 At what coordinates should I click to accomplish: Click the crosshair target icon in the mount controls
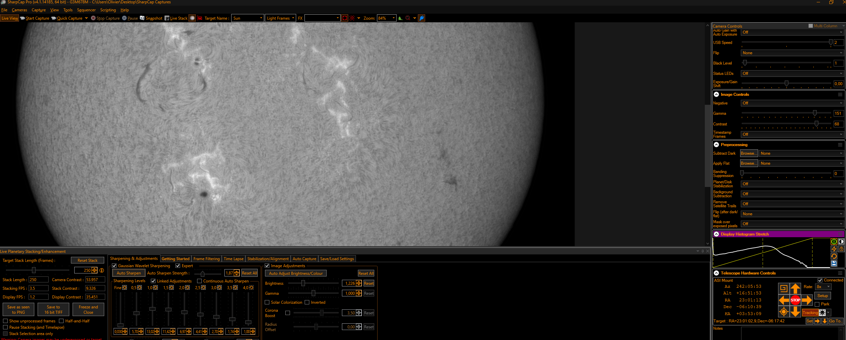tap(784, 312)
